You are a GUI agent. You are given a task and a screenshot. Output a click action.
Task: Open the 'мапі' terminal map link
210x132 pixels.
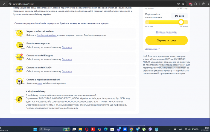[x=40, y=83]
